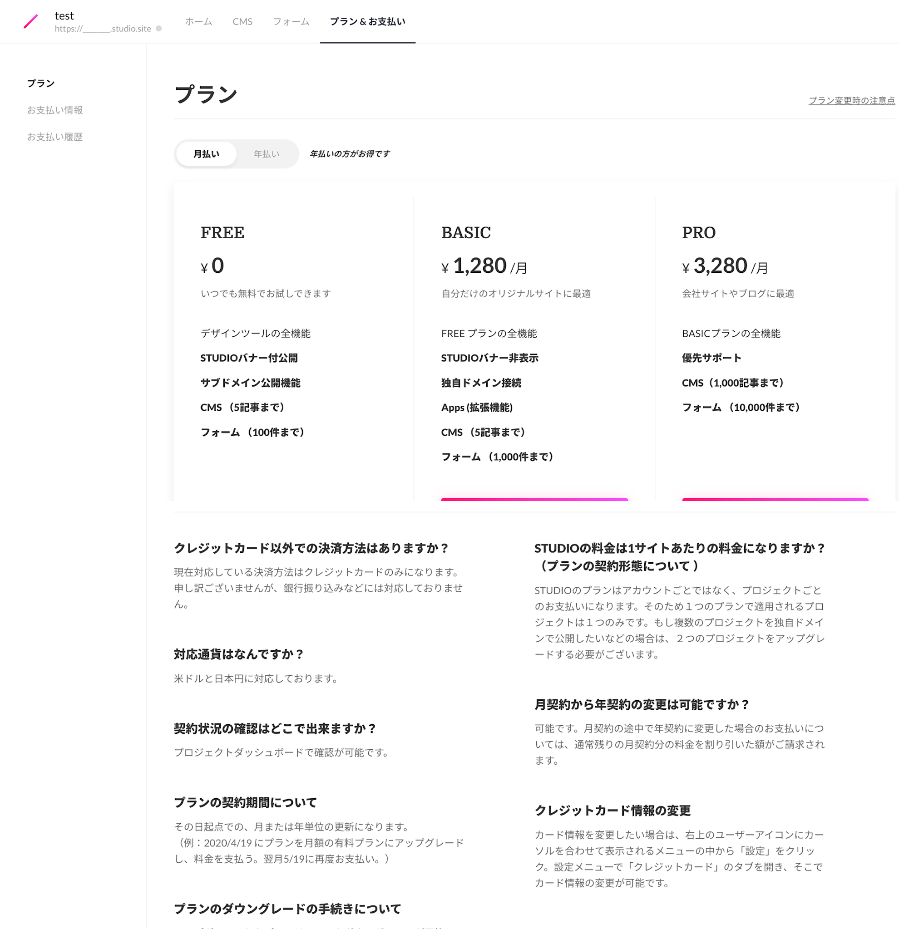Image resolution: width=899 pixels, height=929 pixels.
Task: Open お支払い情報 in sidebar
Action: tap(55, 110)
